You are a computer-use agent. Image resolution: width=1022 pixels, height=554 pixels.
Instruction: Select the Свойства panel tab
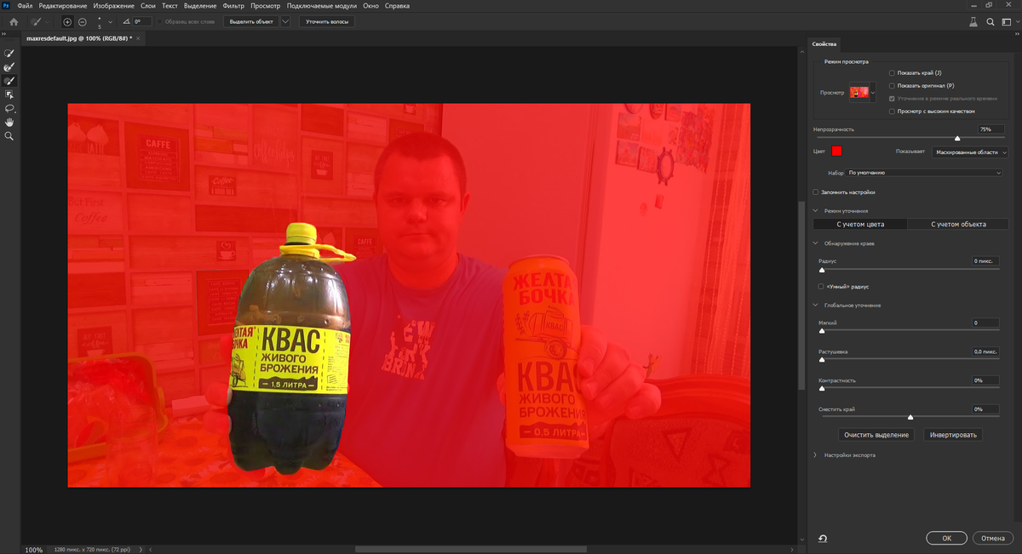[x=824, y=43]
